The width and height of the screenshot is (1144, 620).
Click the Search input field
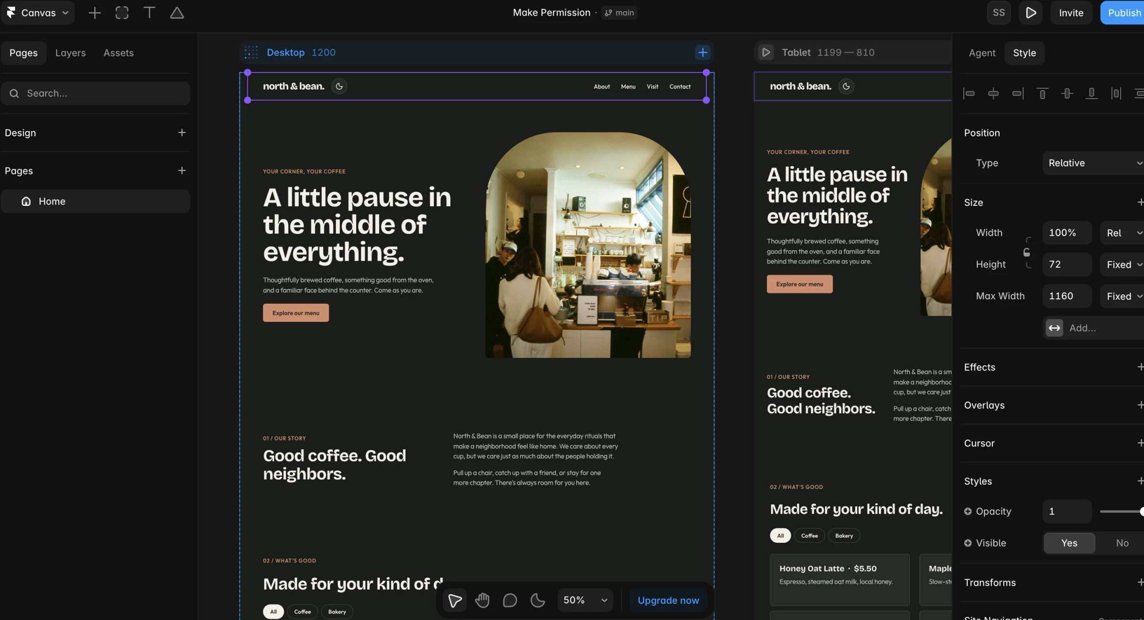[x=95, y=93]
